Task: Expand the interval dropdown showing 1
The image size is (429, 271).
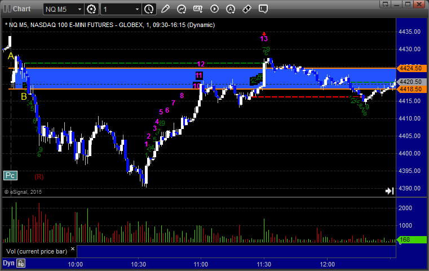Action: [x=137, y=10]
